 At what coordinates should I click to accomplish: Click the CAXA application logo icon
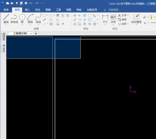(2, 3)
